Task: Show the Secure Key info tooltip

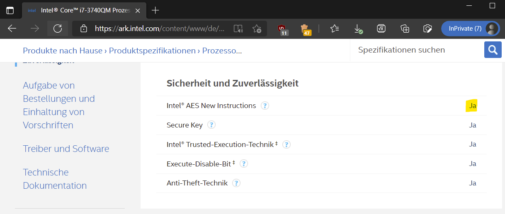Action: coord(211,125)
